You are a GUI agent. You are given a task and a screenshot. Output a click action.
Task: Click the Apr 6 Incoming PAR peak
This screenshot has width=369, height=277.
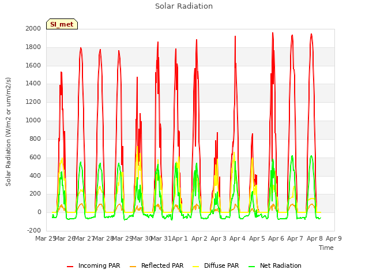[x=273, y=33]
